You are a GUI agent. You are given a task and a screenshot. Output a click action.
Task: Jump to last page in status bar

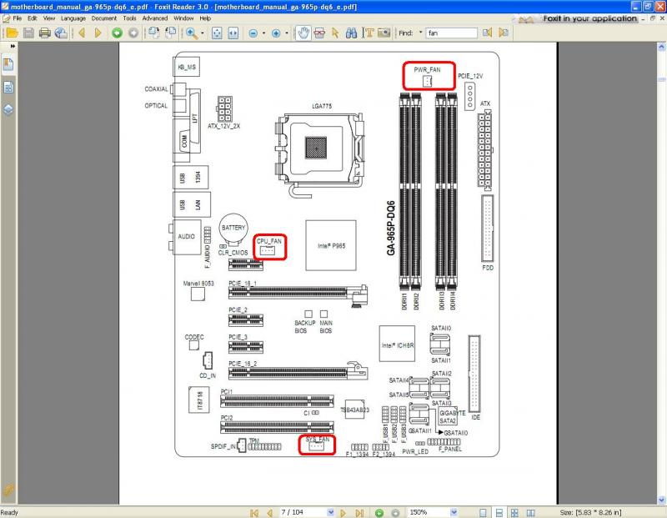(x=359, y=513)
